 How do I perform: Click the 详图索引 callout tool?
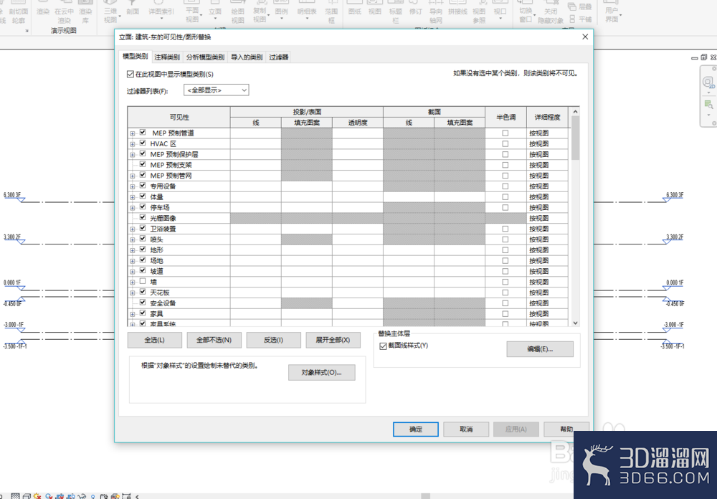click(161, 11)
